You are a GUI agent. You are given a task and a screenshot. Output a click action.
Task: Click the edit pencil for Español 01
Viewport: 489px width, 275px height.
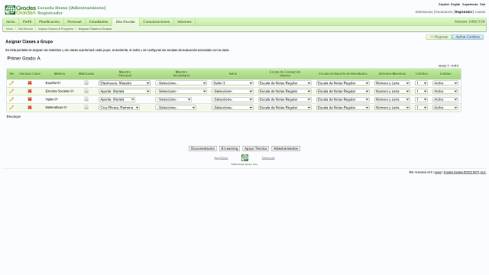[x=11, y=83]
